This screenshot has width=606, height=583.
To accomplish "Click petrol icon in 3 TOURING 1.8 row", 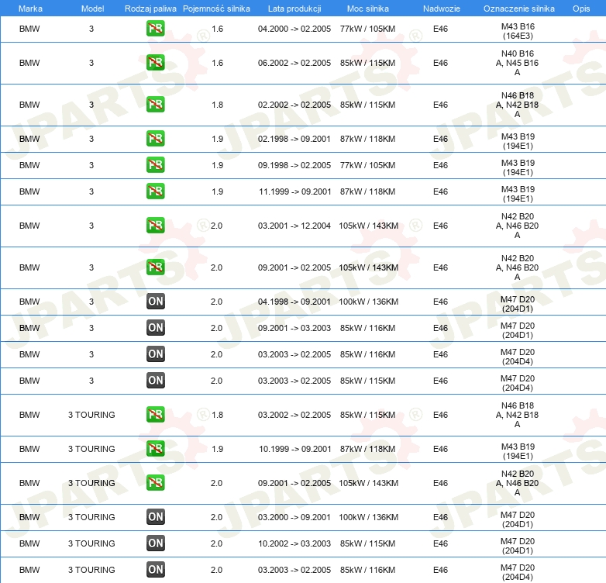I will click(x=155, y=415).
